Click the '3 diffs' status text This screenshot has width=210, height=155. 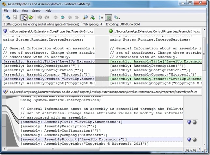coord(41,24)
